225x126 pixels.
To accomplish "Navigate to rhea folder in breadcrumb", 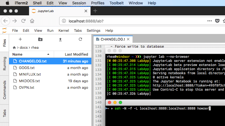I will tap(35, 48).
